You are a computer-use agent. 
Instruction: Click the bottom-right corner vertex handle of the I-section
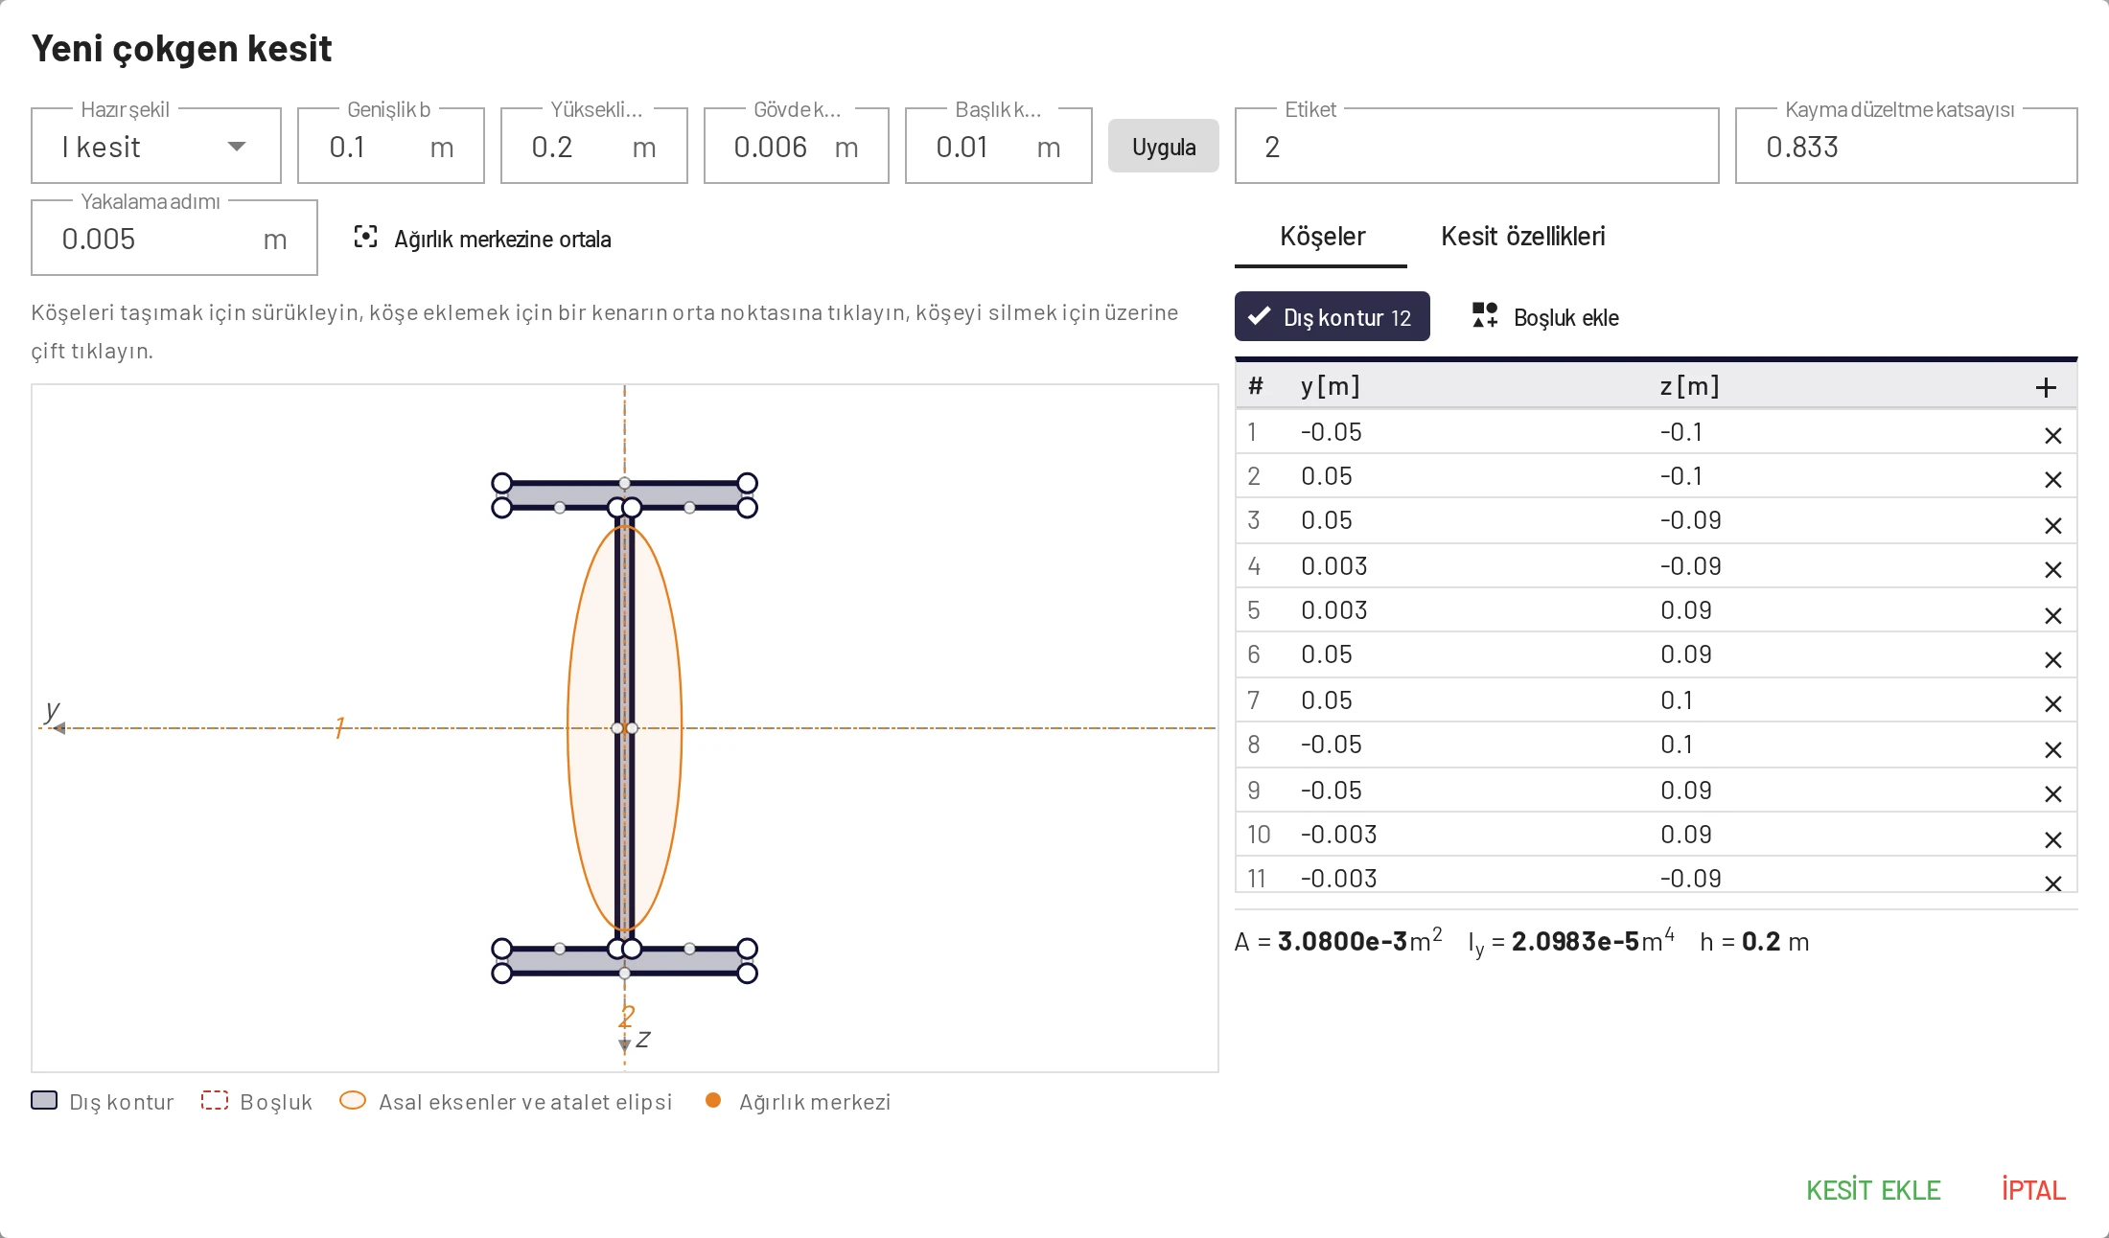pos(748,974)
